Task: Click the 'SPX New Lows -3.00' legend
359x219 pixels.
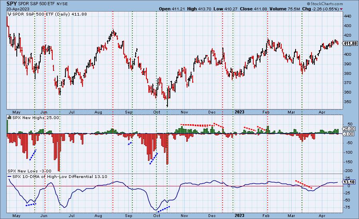Action: [x=30, y=171]
